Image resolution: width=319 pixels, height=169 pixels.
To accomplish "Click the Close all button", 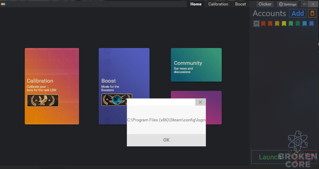I will click(x=310, y=157).
